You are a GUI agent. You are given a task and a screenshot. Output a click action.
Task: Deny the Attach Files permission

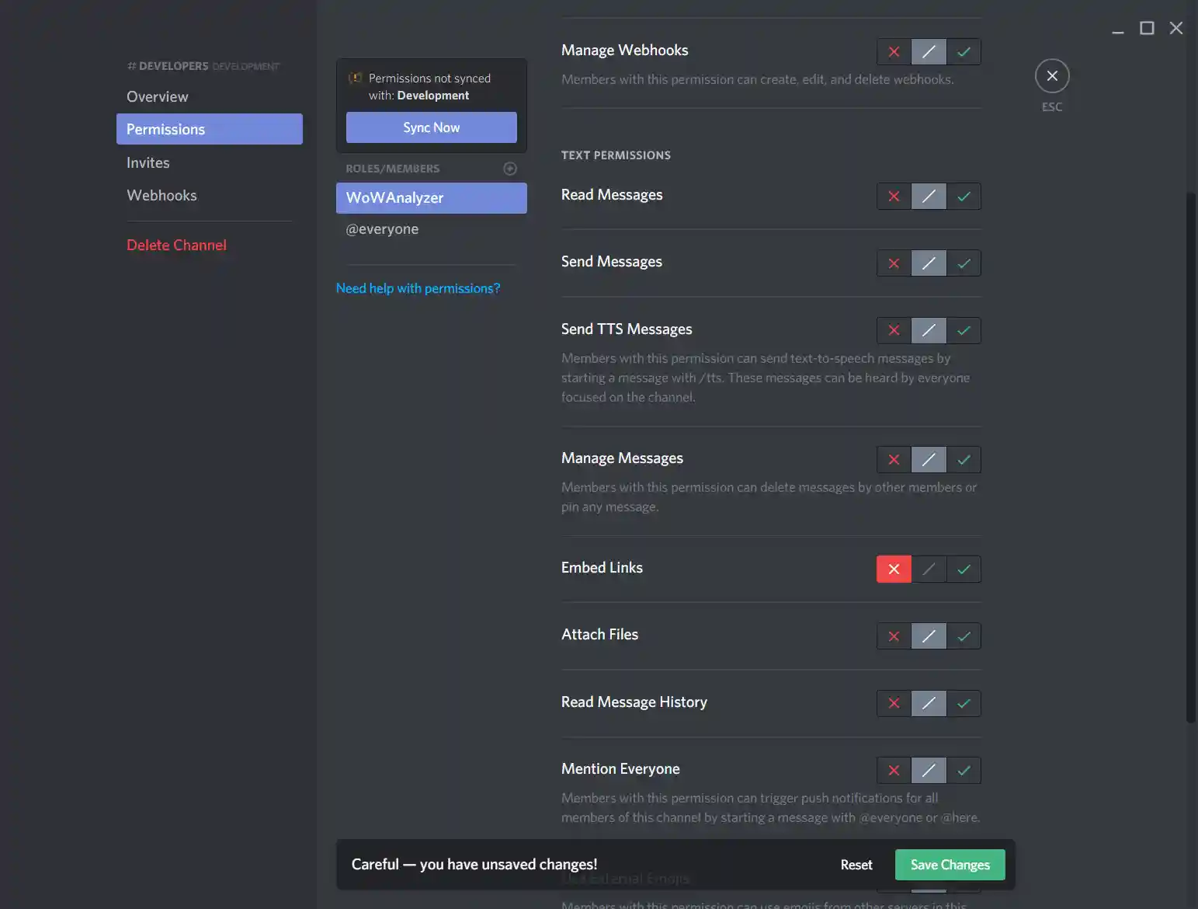point(894,636)
